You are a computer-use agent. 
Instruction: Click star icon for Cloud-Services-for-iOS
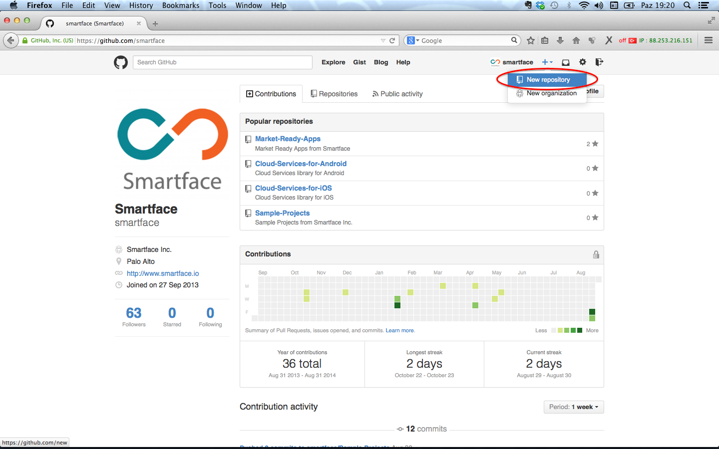pos(595,193)
